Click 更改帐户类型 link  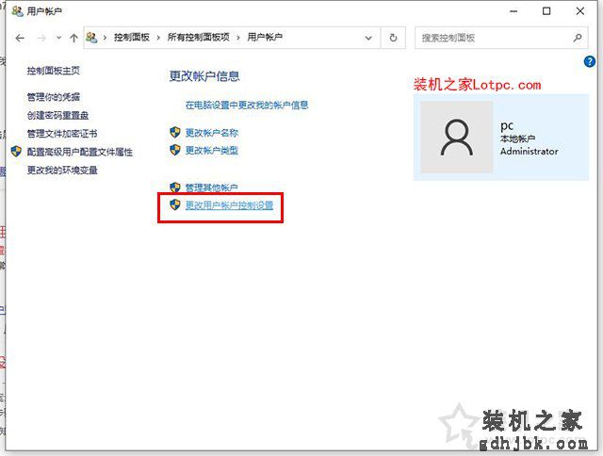click(x=212, y=151)
